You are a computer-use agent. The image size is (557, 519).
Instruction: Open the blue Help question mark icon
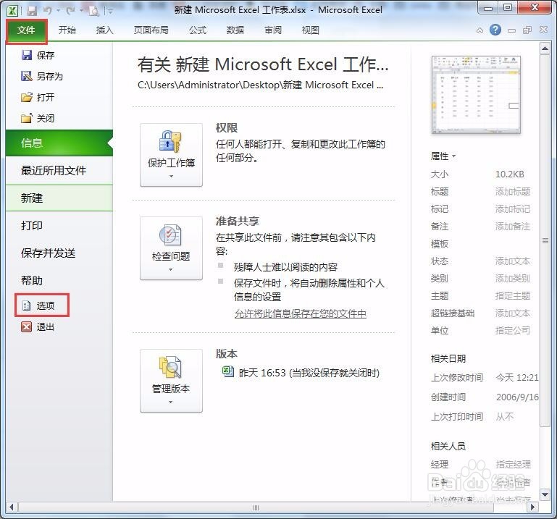click(495, 30)
